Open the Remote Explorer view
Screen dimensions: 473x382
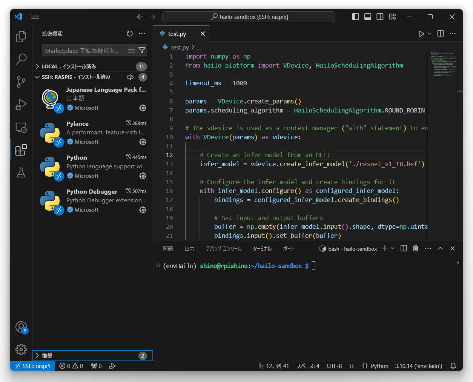pos(21,128)
